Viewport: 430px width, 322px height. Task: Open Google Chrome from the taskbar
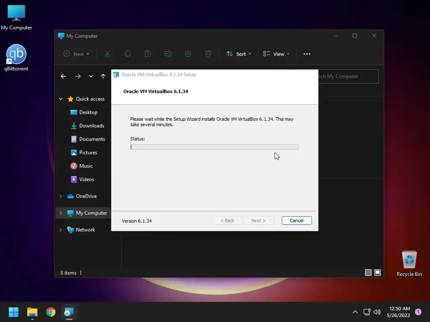[x=51, y=312]
